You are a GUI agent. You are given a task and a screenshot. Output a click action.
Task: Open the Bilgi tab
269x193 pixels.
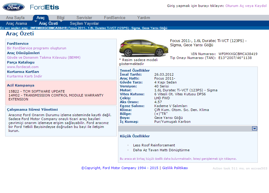click(x=61, y=18)
